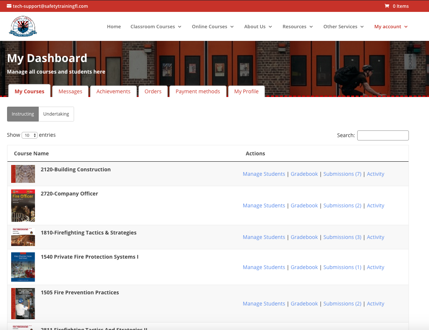Open the Fire Protection Systems book thumbnail

(23, 267)
